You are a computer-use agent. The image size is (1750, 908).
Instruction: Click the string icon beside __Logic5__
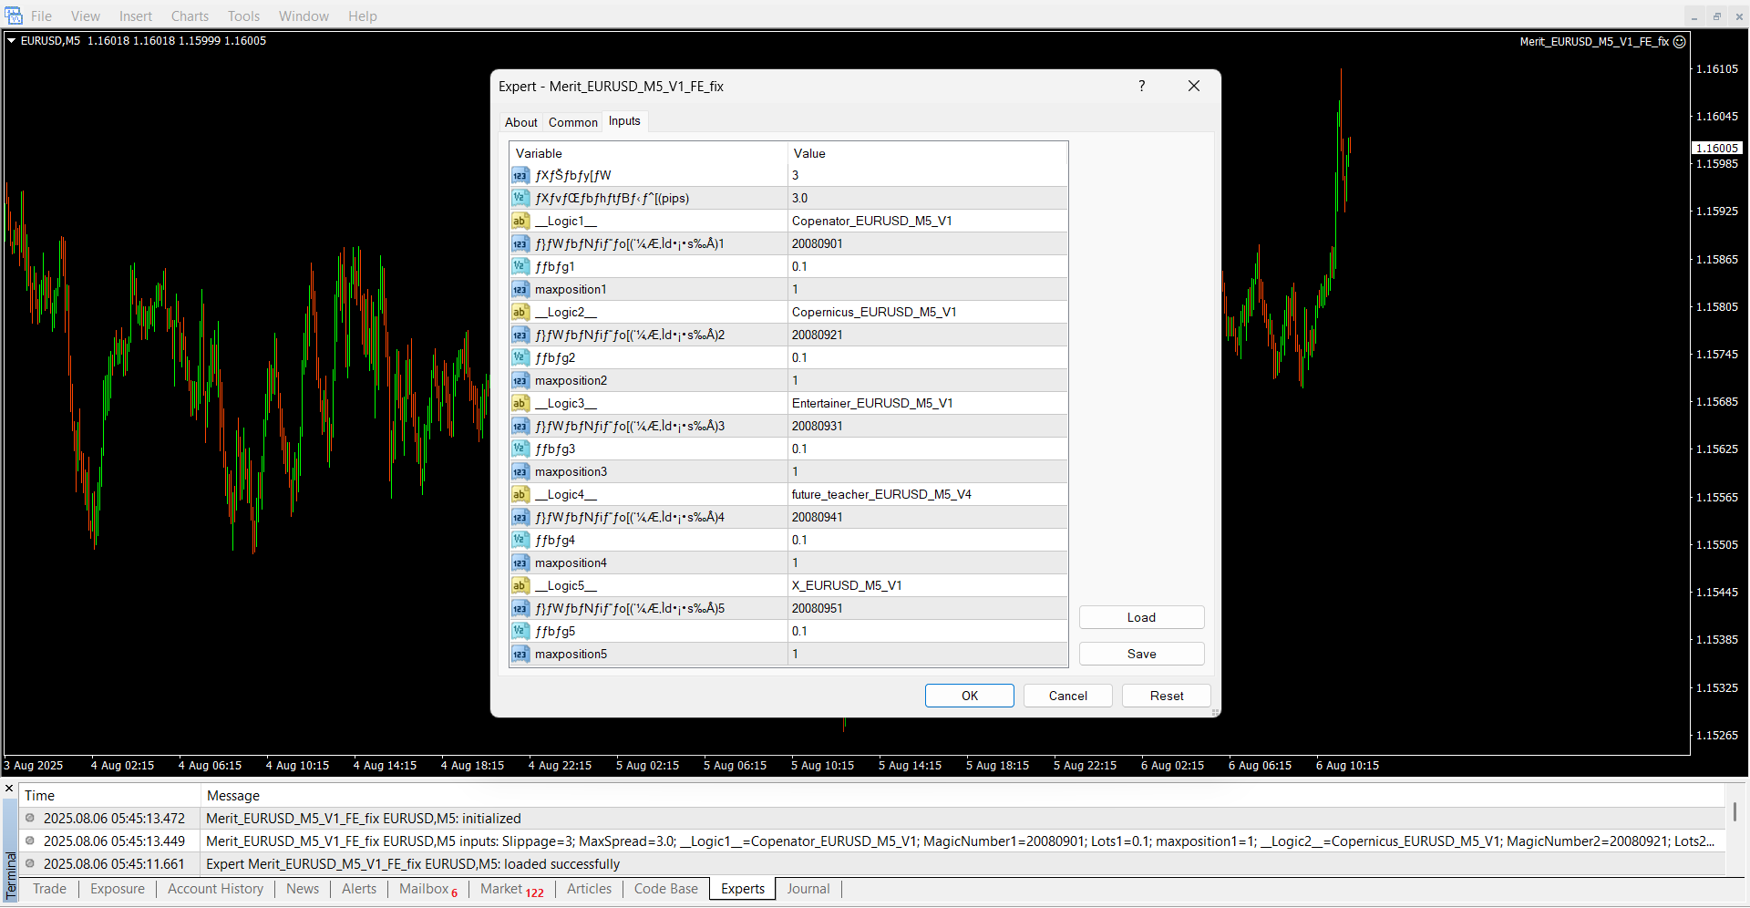point(520,585)
